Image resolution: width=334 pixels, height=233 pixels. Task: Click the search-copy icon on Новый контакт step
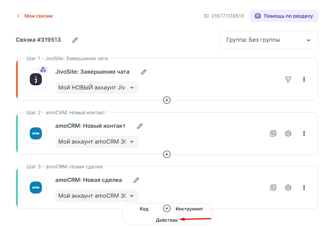point(273,133)
